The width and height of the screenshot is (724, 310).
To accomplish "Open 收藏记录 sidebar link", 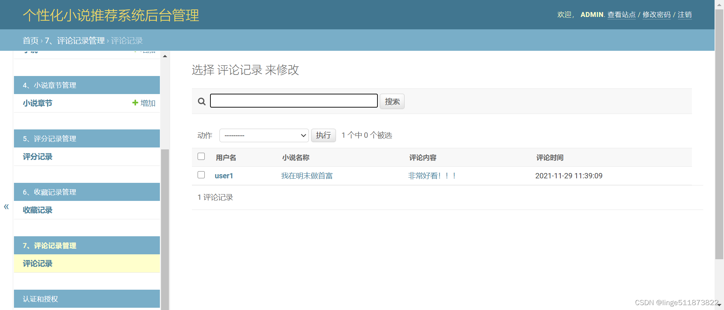I will coord(37,210).
